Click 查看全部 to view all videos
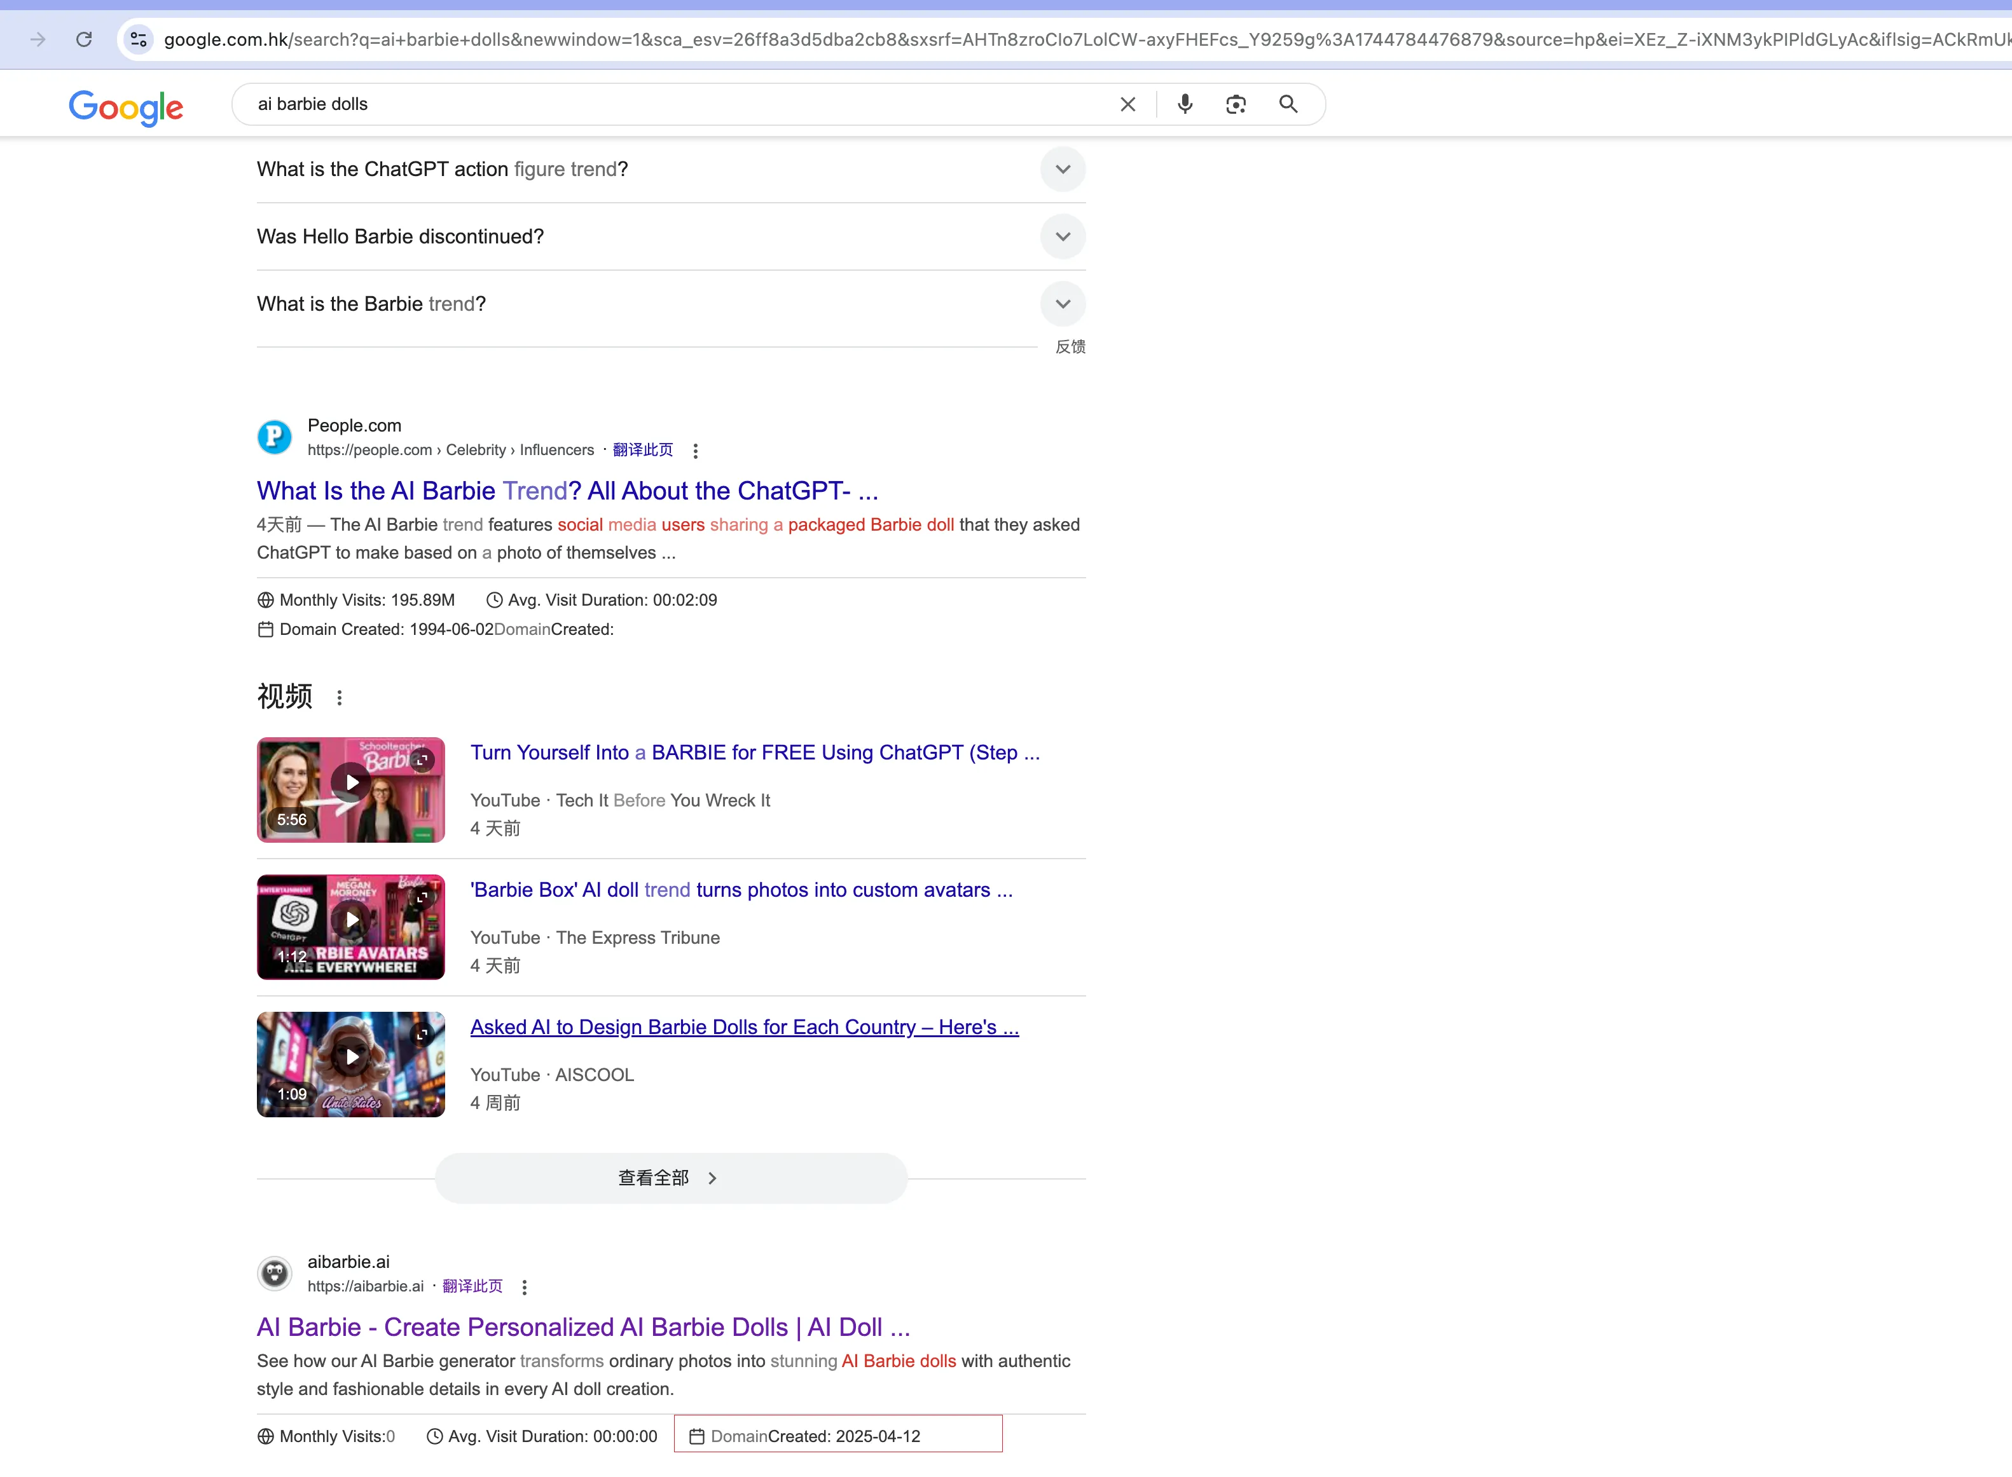The image size is (2012, 1477). click(x=671, y=1178)
